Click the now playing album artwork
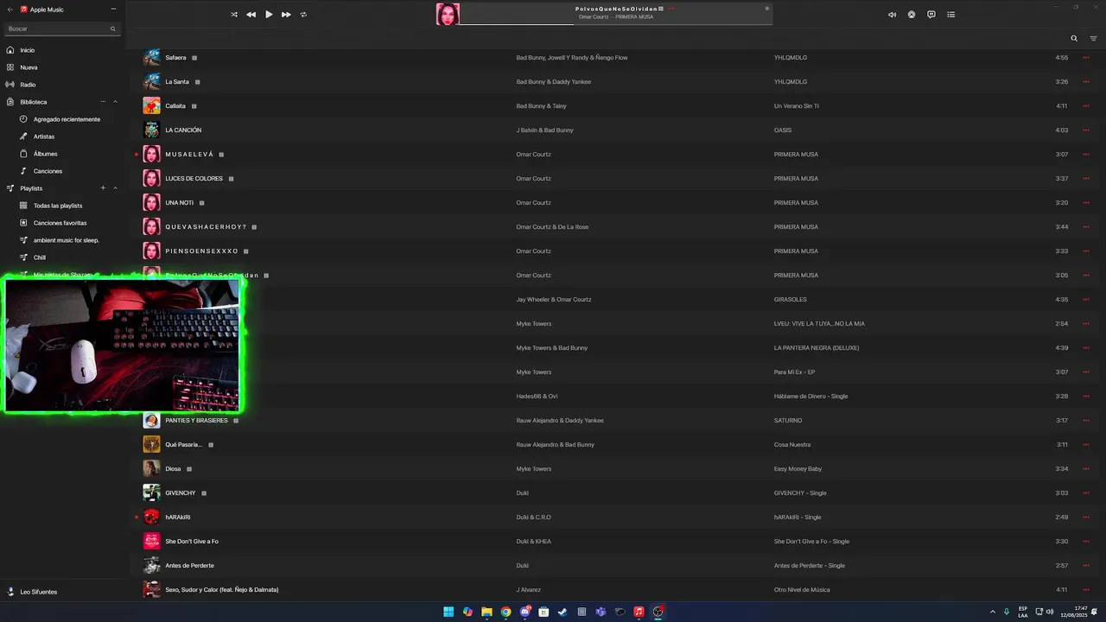1106x622 pixels. (x=448, y=14)
